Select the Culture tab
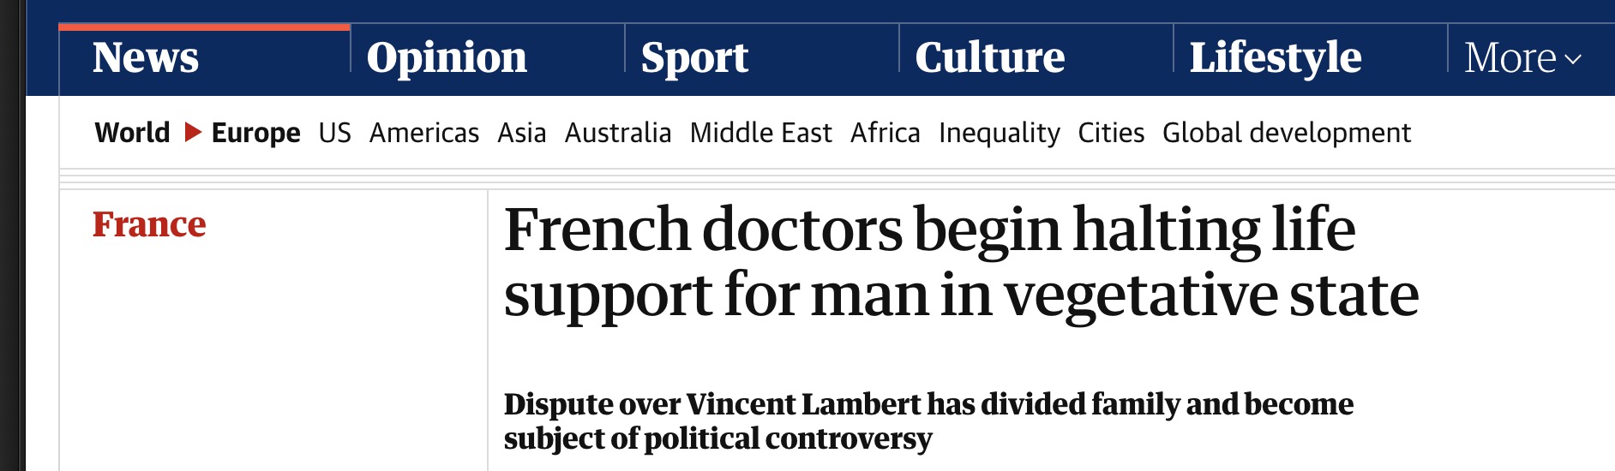 pyautogui.click(x=989, y=58)
